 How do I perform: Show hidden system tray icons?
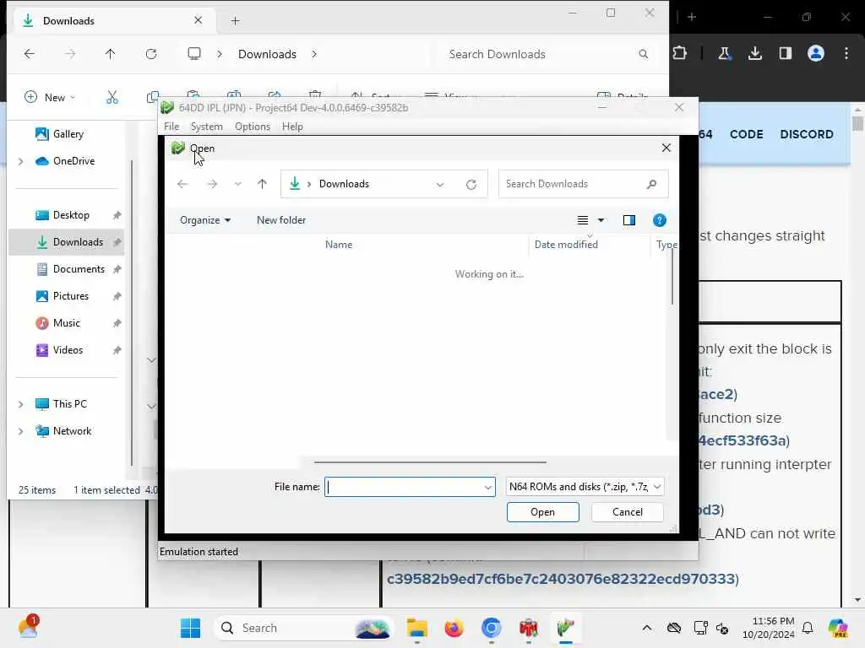click(x=647, y=628)
